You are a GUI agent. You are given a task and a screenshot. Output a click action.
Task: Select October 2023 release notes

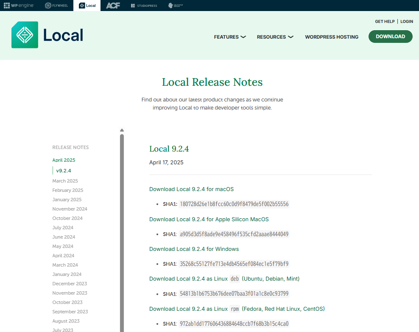[67, 302]
